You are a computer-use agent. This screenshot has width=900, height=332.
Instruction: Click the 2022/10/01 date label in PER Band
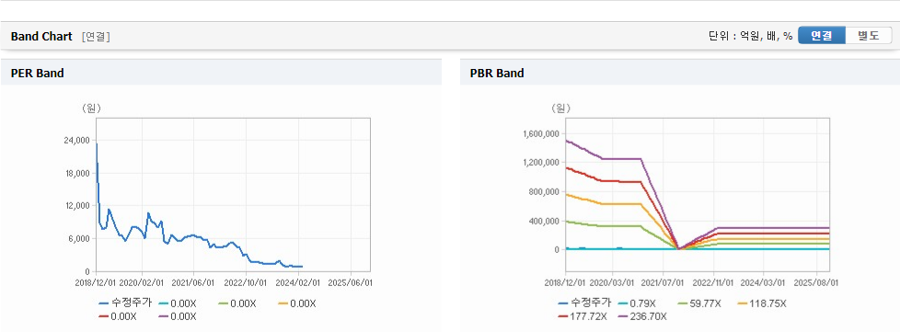(246, 283)
